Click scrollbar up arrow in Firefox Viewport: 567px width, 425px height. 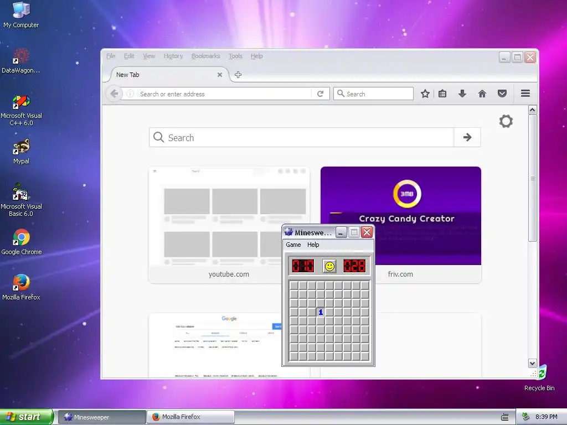[532, 110]
